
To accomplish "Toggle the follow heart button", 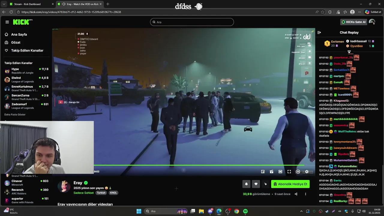I will pyautogui.click(x=256, y=184).
